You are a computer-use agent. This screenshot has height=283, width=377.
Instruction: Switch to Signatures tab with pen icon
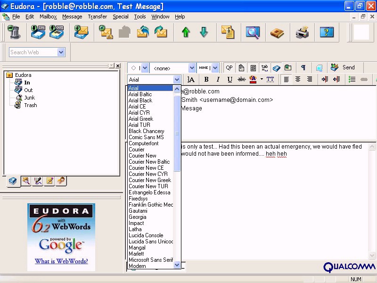[x=38, y=181]
